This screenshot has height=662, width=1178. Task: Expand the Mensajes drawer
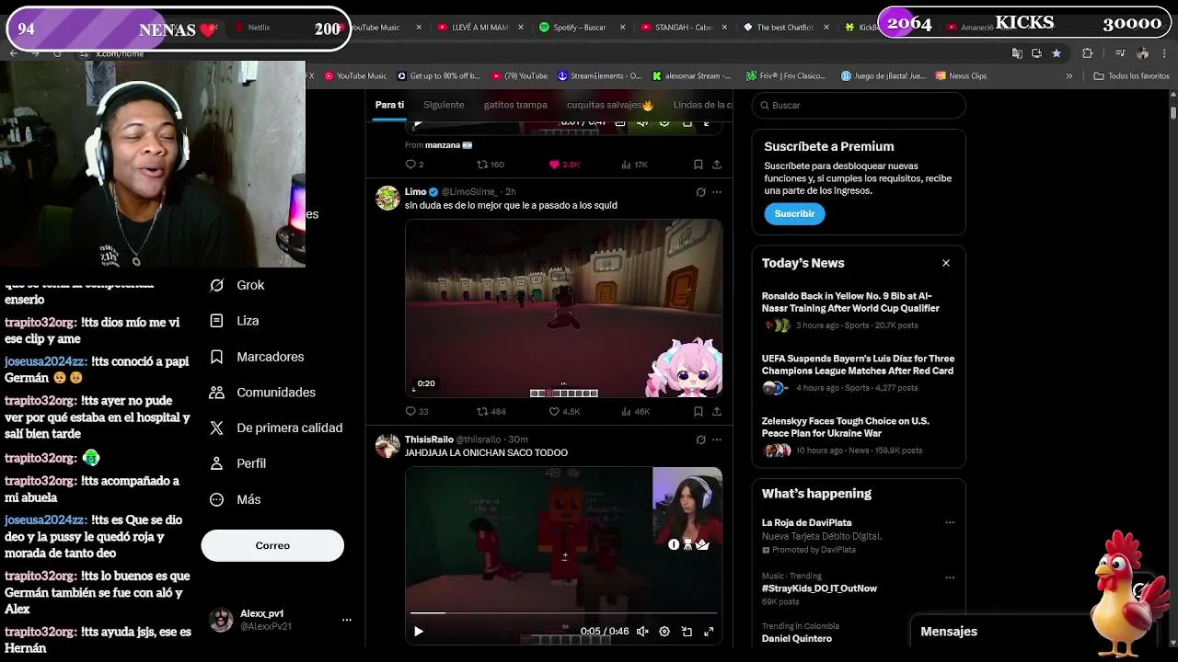click(949, 632)
